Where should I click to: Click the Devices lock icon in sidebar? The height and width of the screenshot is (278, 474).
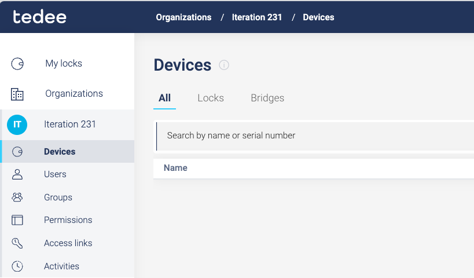point(17,152)
